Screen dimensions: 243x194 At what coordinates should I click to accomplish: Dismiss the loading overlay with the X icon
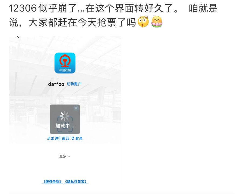pyautogui.click(x=76, y=108)
